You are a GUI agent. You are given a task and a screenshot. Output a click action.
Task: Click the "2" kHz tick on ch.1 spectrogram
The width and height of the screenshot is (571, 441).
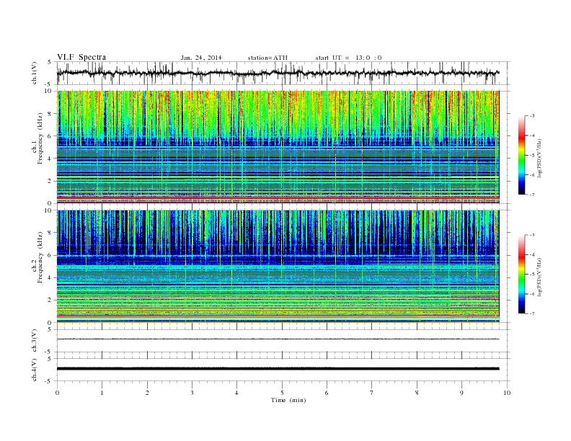point(50,181)
